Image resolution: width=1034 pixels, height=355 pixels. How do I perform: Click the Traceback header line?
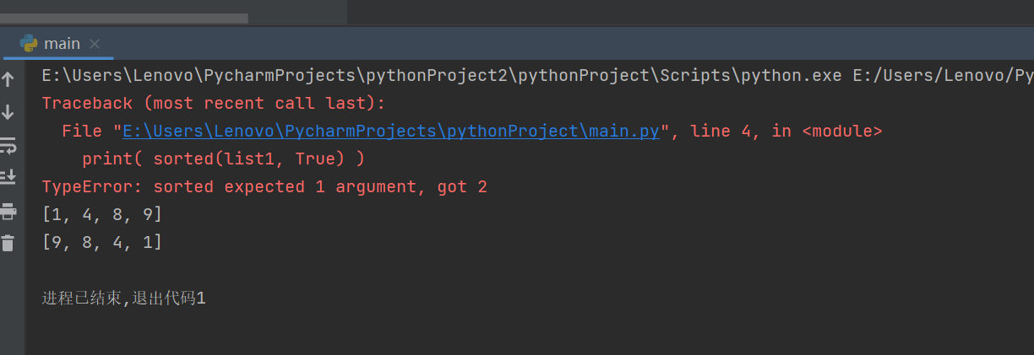pos(213,104)
